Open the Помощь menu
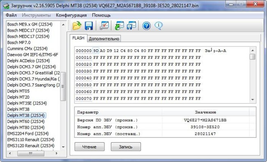 (x=101, y=15)
